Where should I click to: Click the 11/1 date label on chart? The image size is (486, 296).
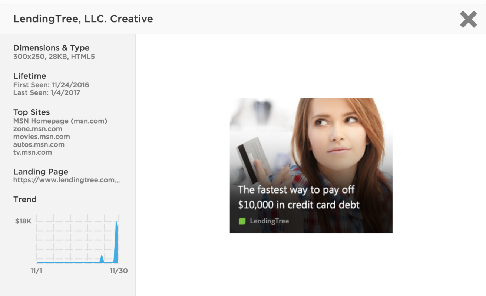[x=36, y=271]
